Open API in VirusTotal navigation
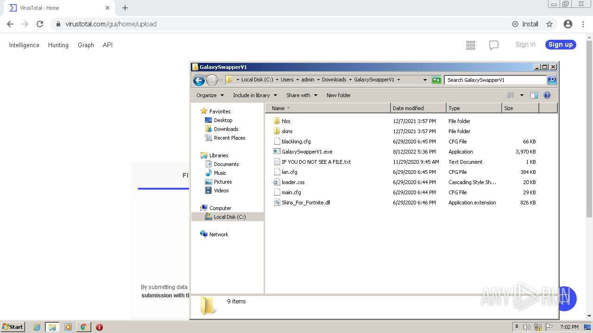The width and height of the screenshot is (593, 333). (107, 45)
